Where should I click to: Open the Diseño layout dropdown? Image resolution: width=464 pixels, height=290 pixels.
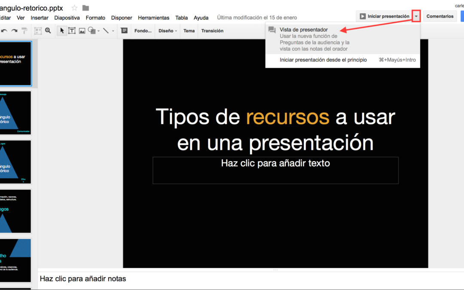click(168, 31)
